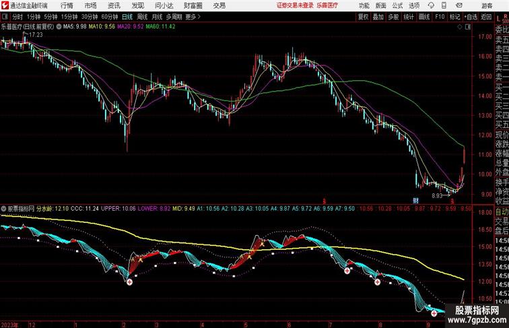The width and height of the screenshot is (509, 328).
Task: Toggle the 复权 adjustment button
Action: (363, 17)
